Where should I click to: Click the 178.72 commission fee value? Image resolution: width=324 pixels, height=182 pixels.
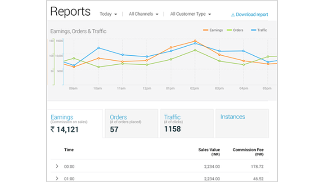click(257, 167)
